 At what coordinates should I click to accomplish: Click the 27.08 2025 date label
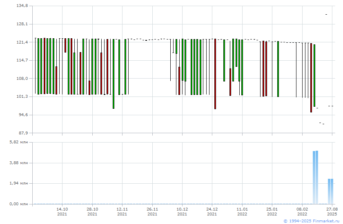(332, 211)
